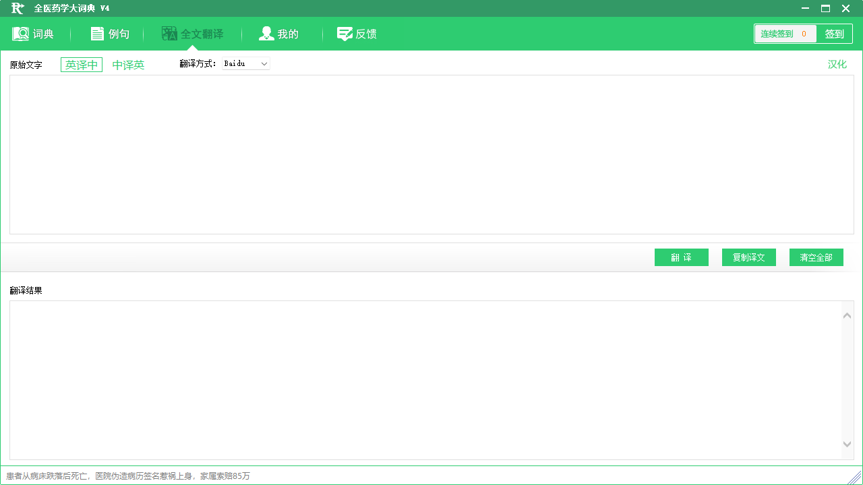Click the app logo in title bar
This screenshot has height=485, width=863.
tap(18, 8)
